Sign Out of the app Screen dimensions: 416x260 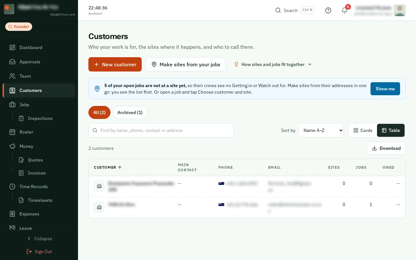click(39, 252)
